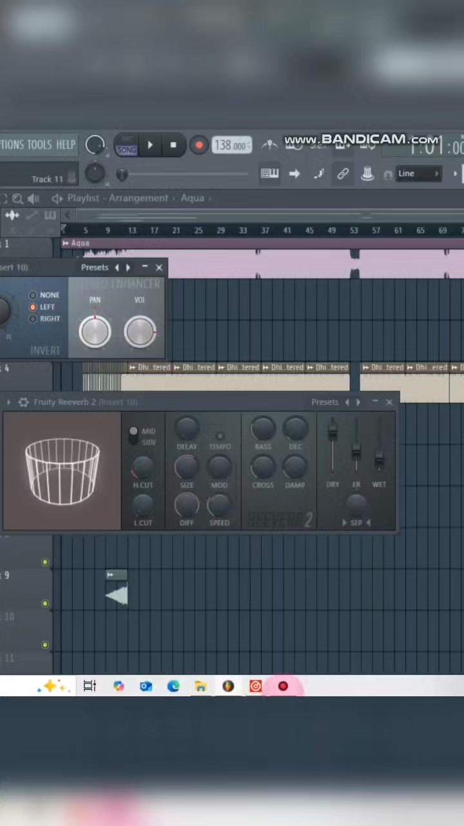
Task: Open the piano roll keyboard icon
Action: click(269, 174)
